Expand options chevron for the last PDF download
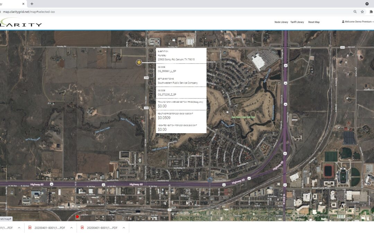This screenshot has width=374, height=234. tap(124, 228)
